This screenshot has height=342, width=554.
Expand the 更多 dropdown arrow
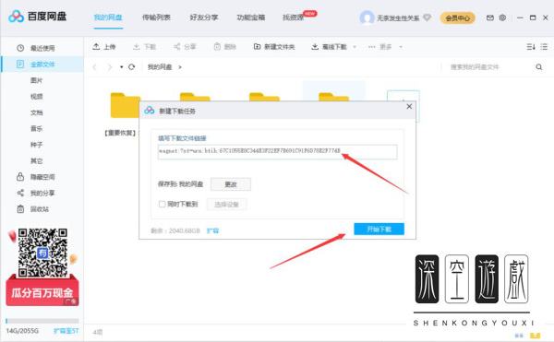tap(401, 46)
